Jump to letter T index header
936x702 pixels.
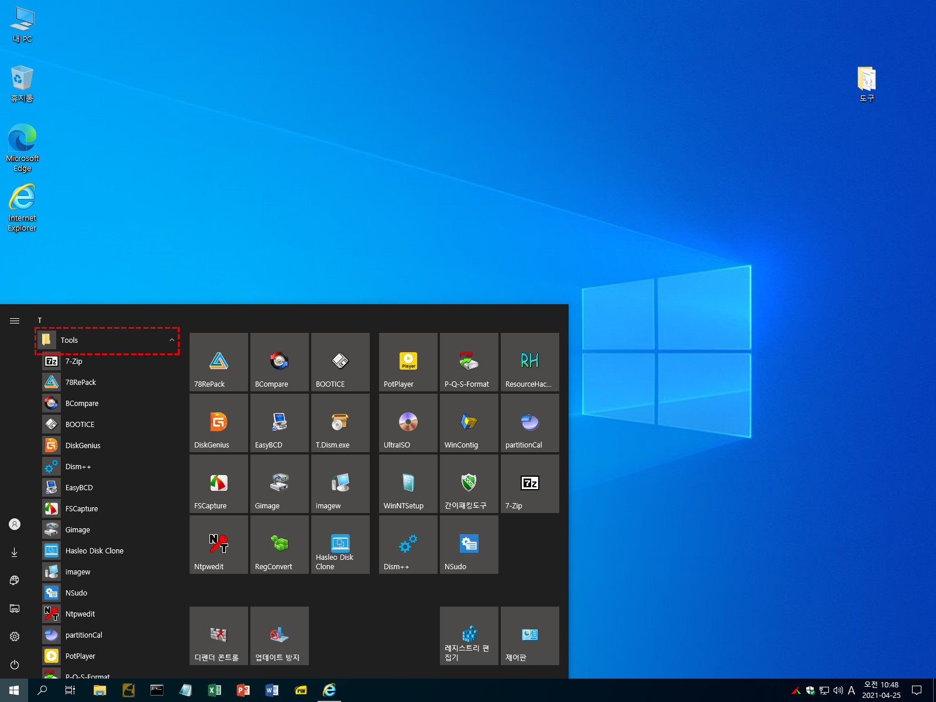click(40, 321)
